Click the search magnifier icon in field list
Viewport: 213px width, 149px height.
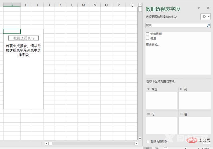[208, 26]
